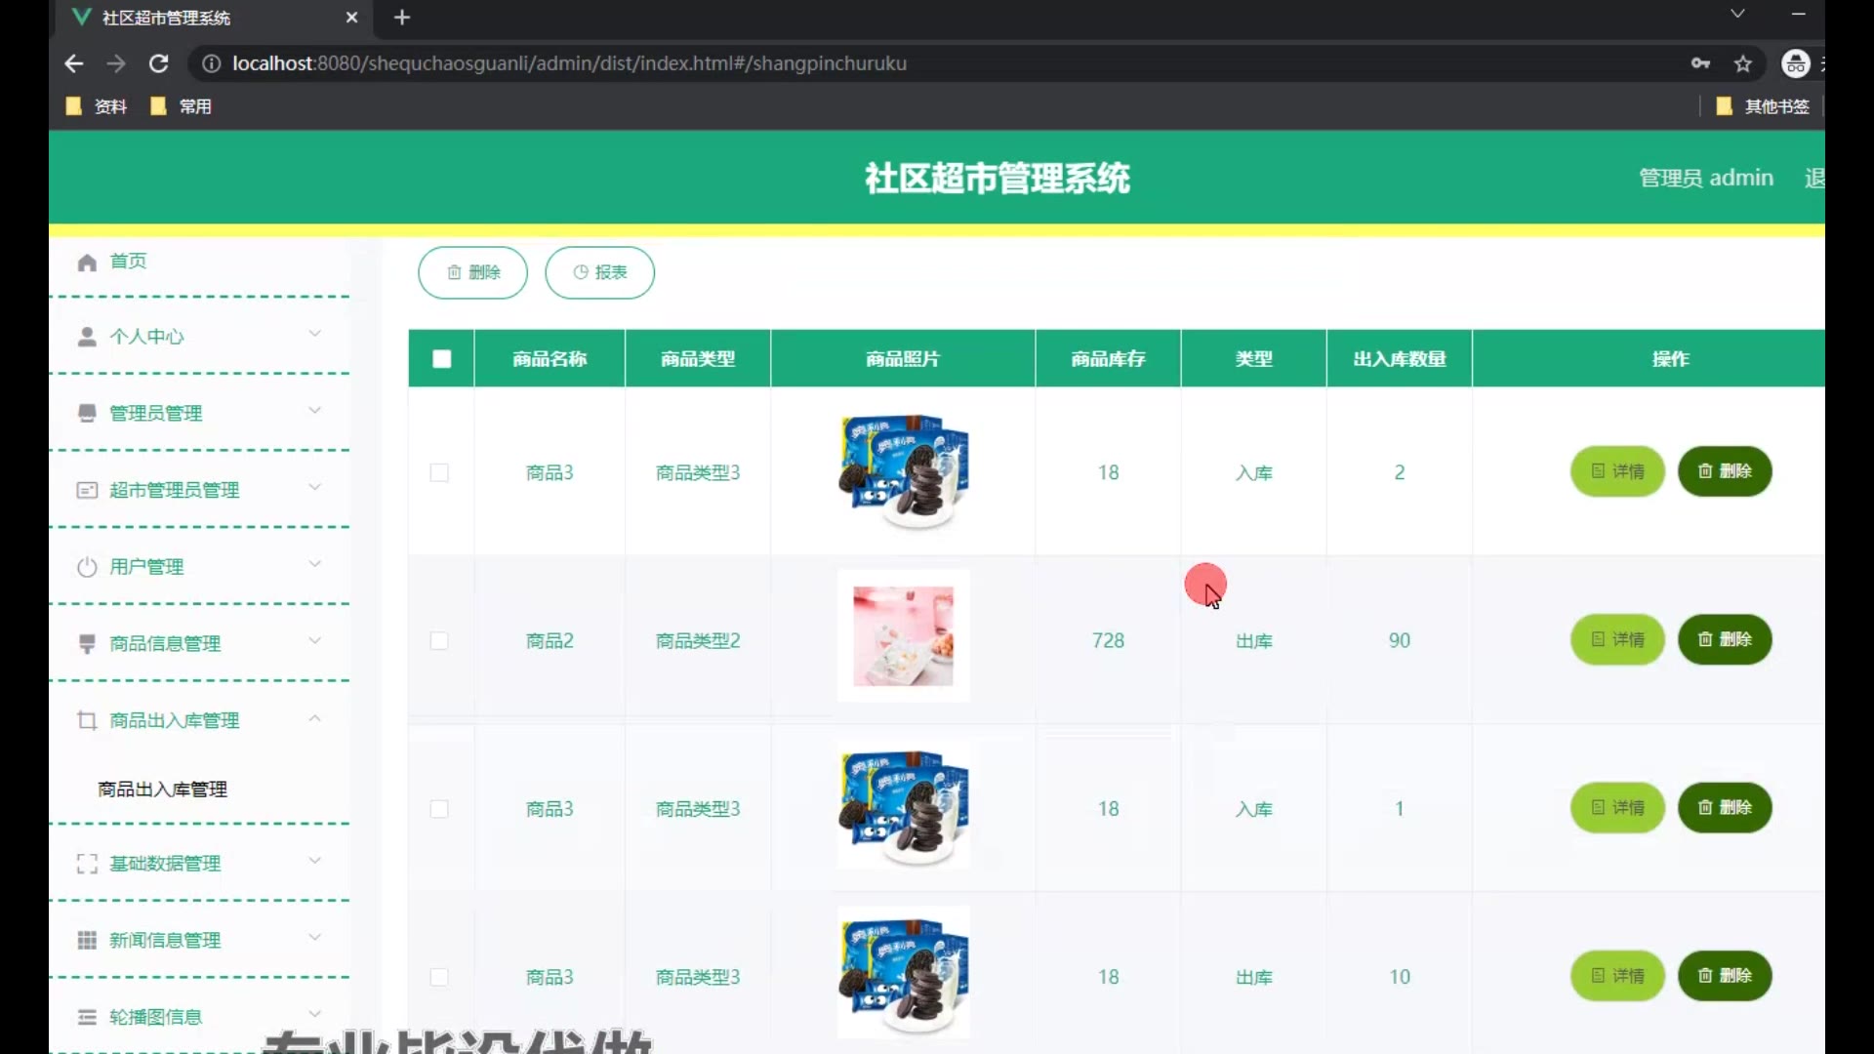Viewport: 1874px width, 1054px height.
Task: Click the home icon beside 首页
Action: click(x=87, y=262)
